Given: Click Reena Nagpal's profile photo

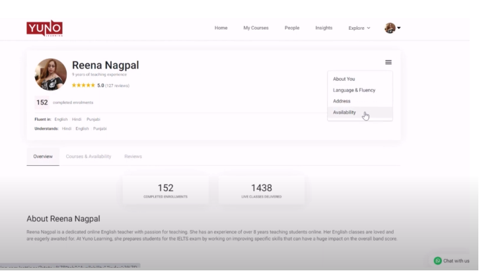Looking at the screenshot, I should pyautogui.click(x=50, y=74).
